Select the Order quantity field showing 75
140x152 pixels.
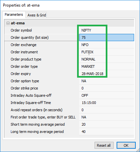pos(106,38)
